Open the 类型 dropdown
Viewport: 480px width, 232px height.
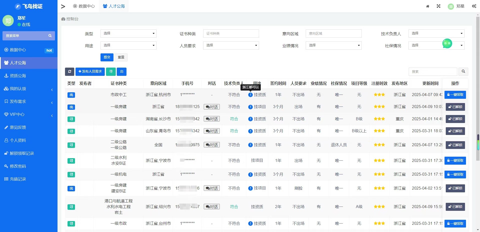pos(128,33)
